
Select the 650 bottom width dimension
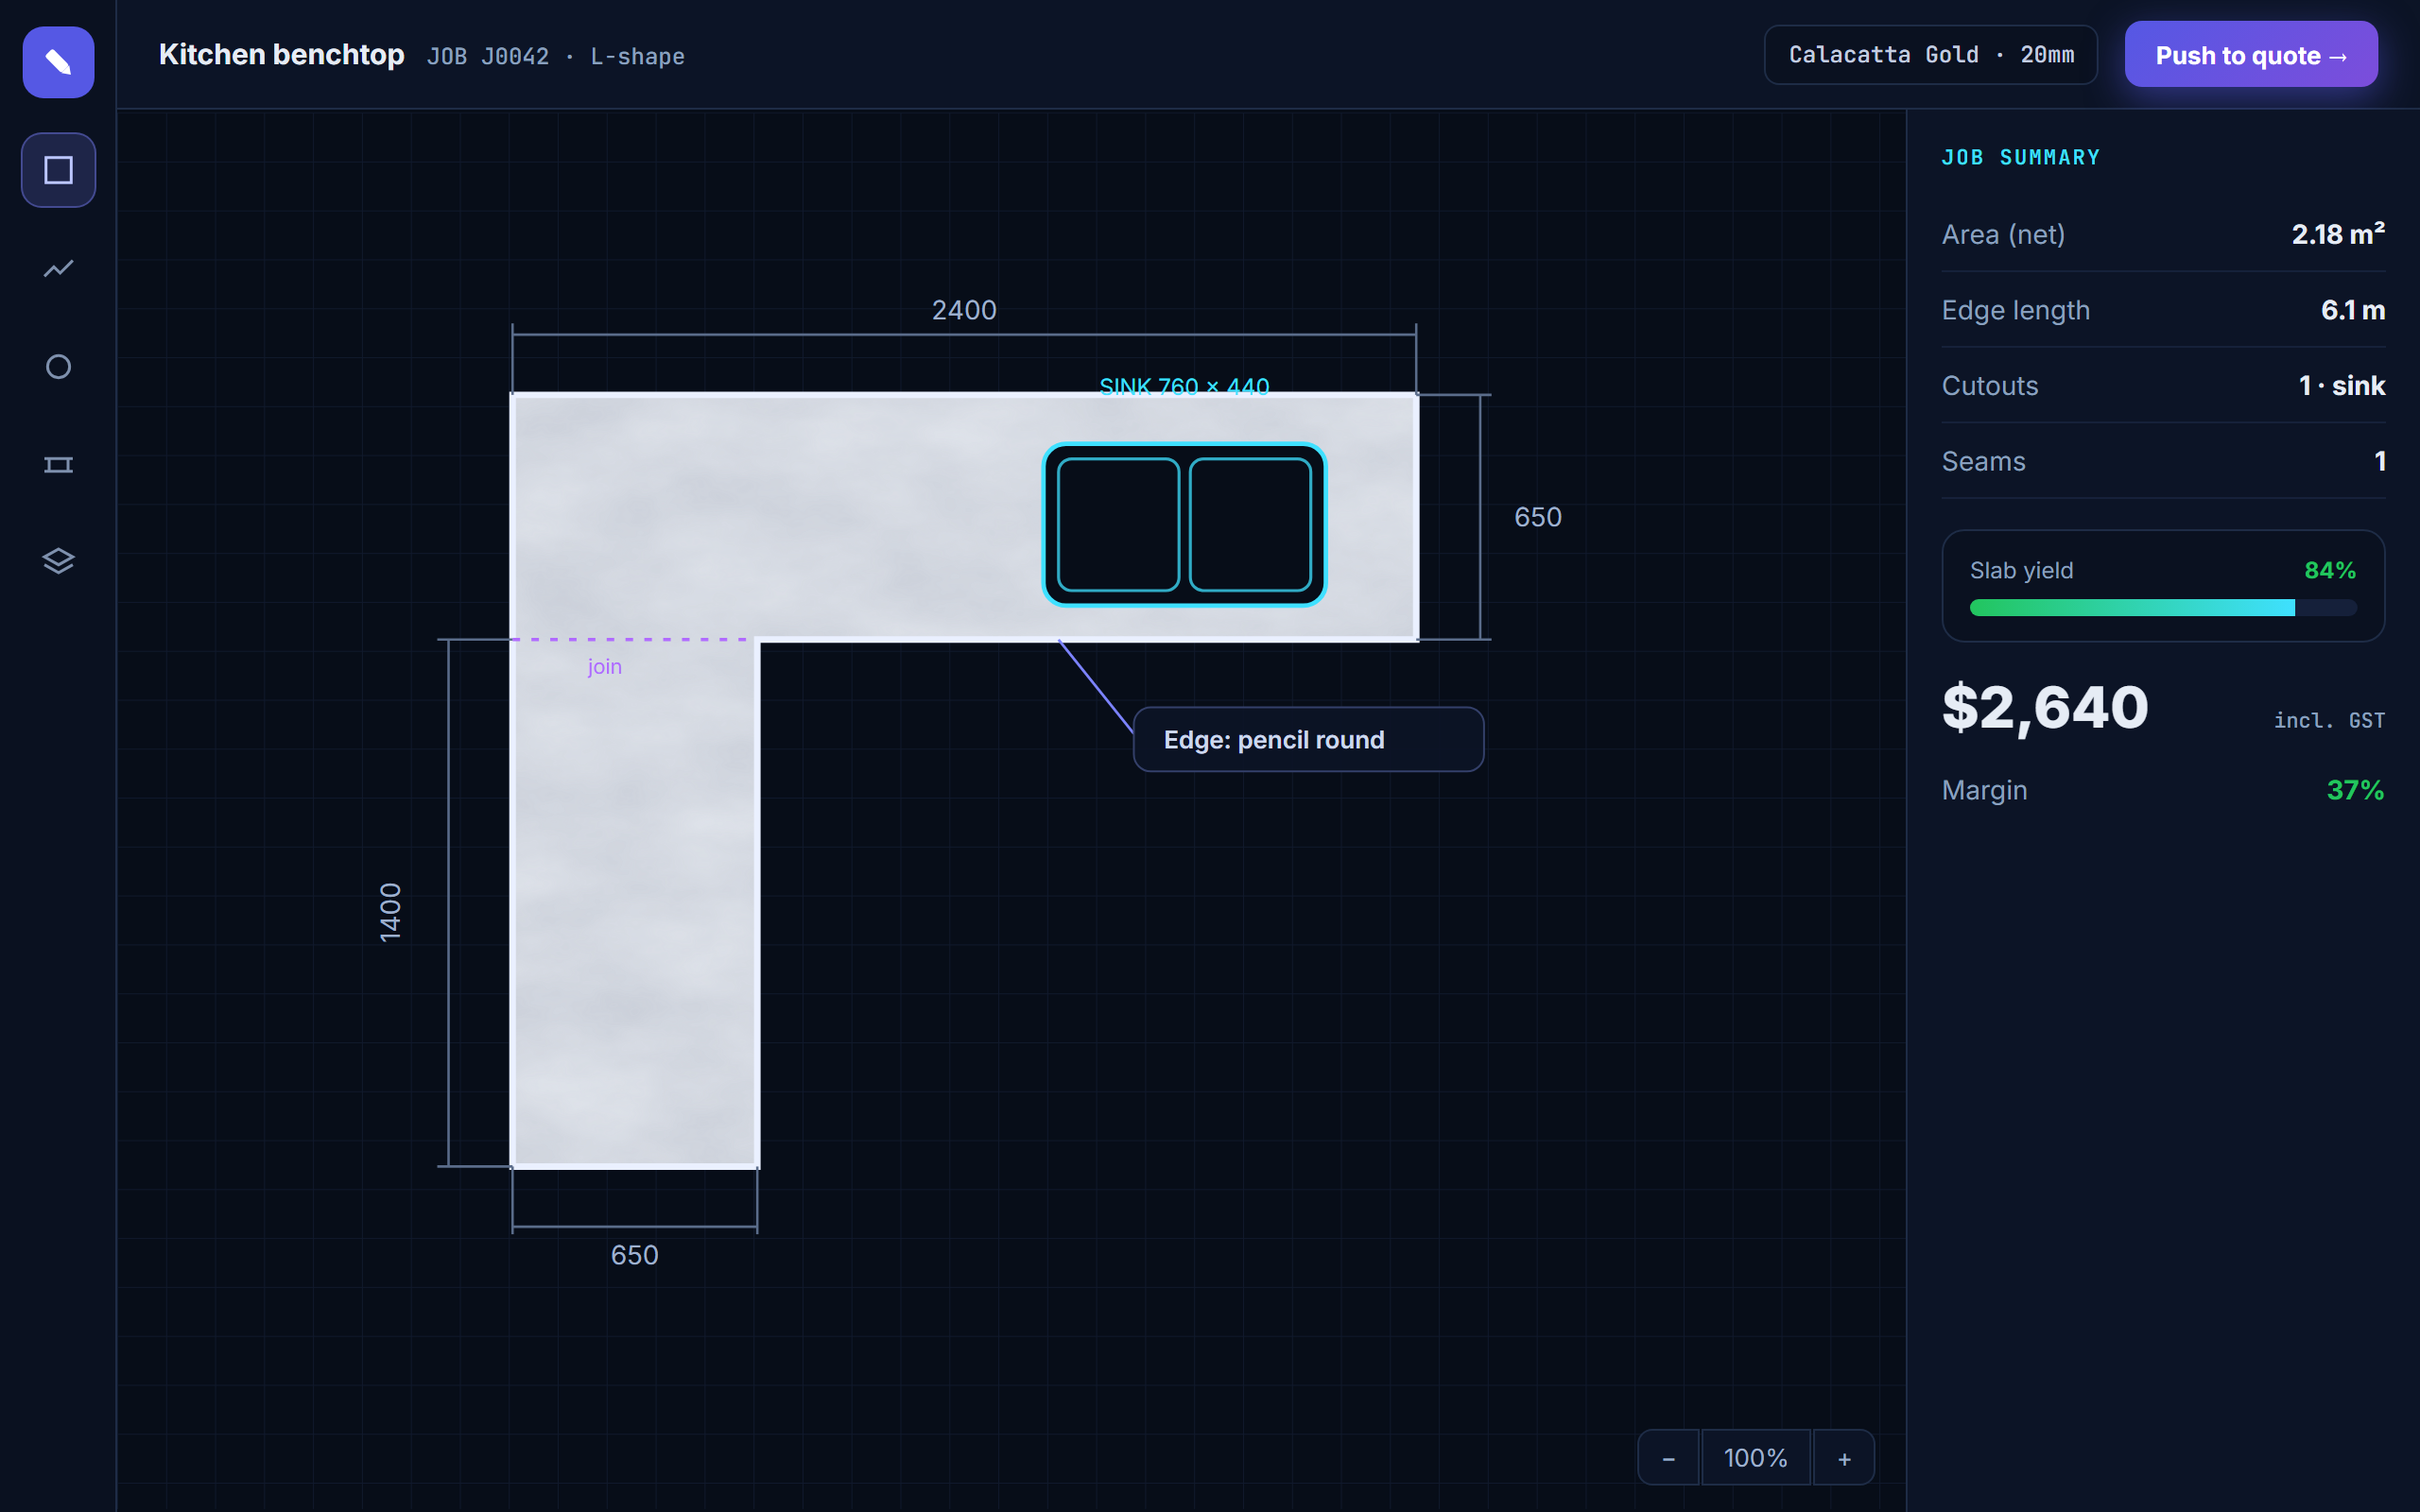point(634,1255)
